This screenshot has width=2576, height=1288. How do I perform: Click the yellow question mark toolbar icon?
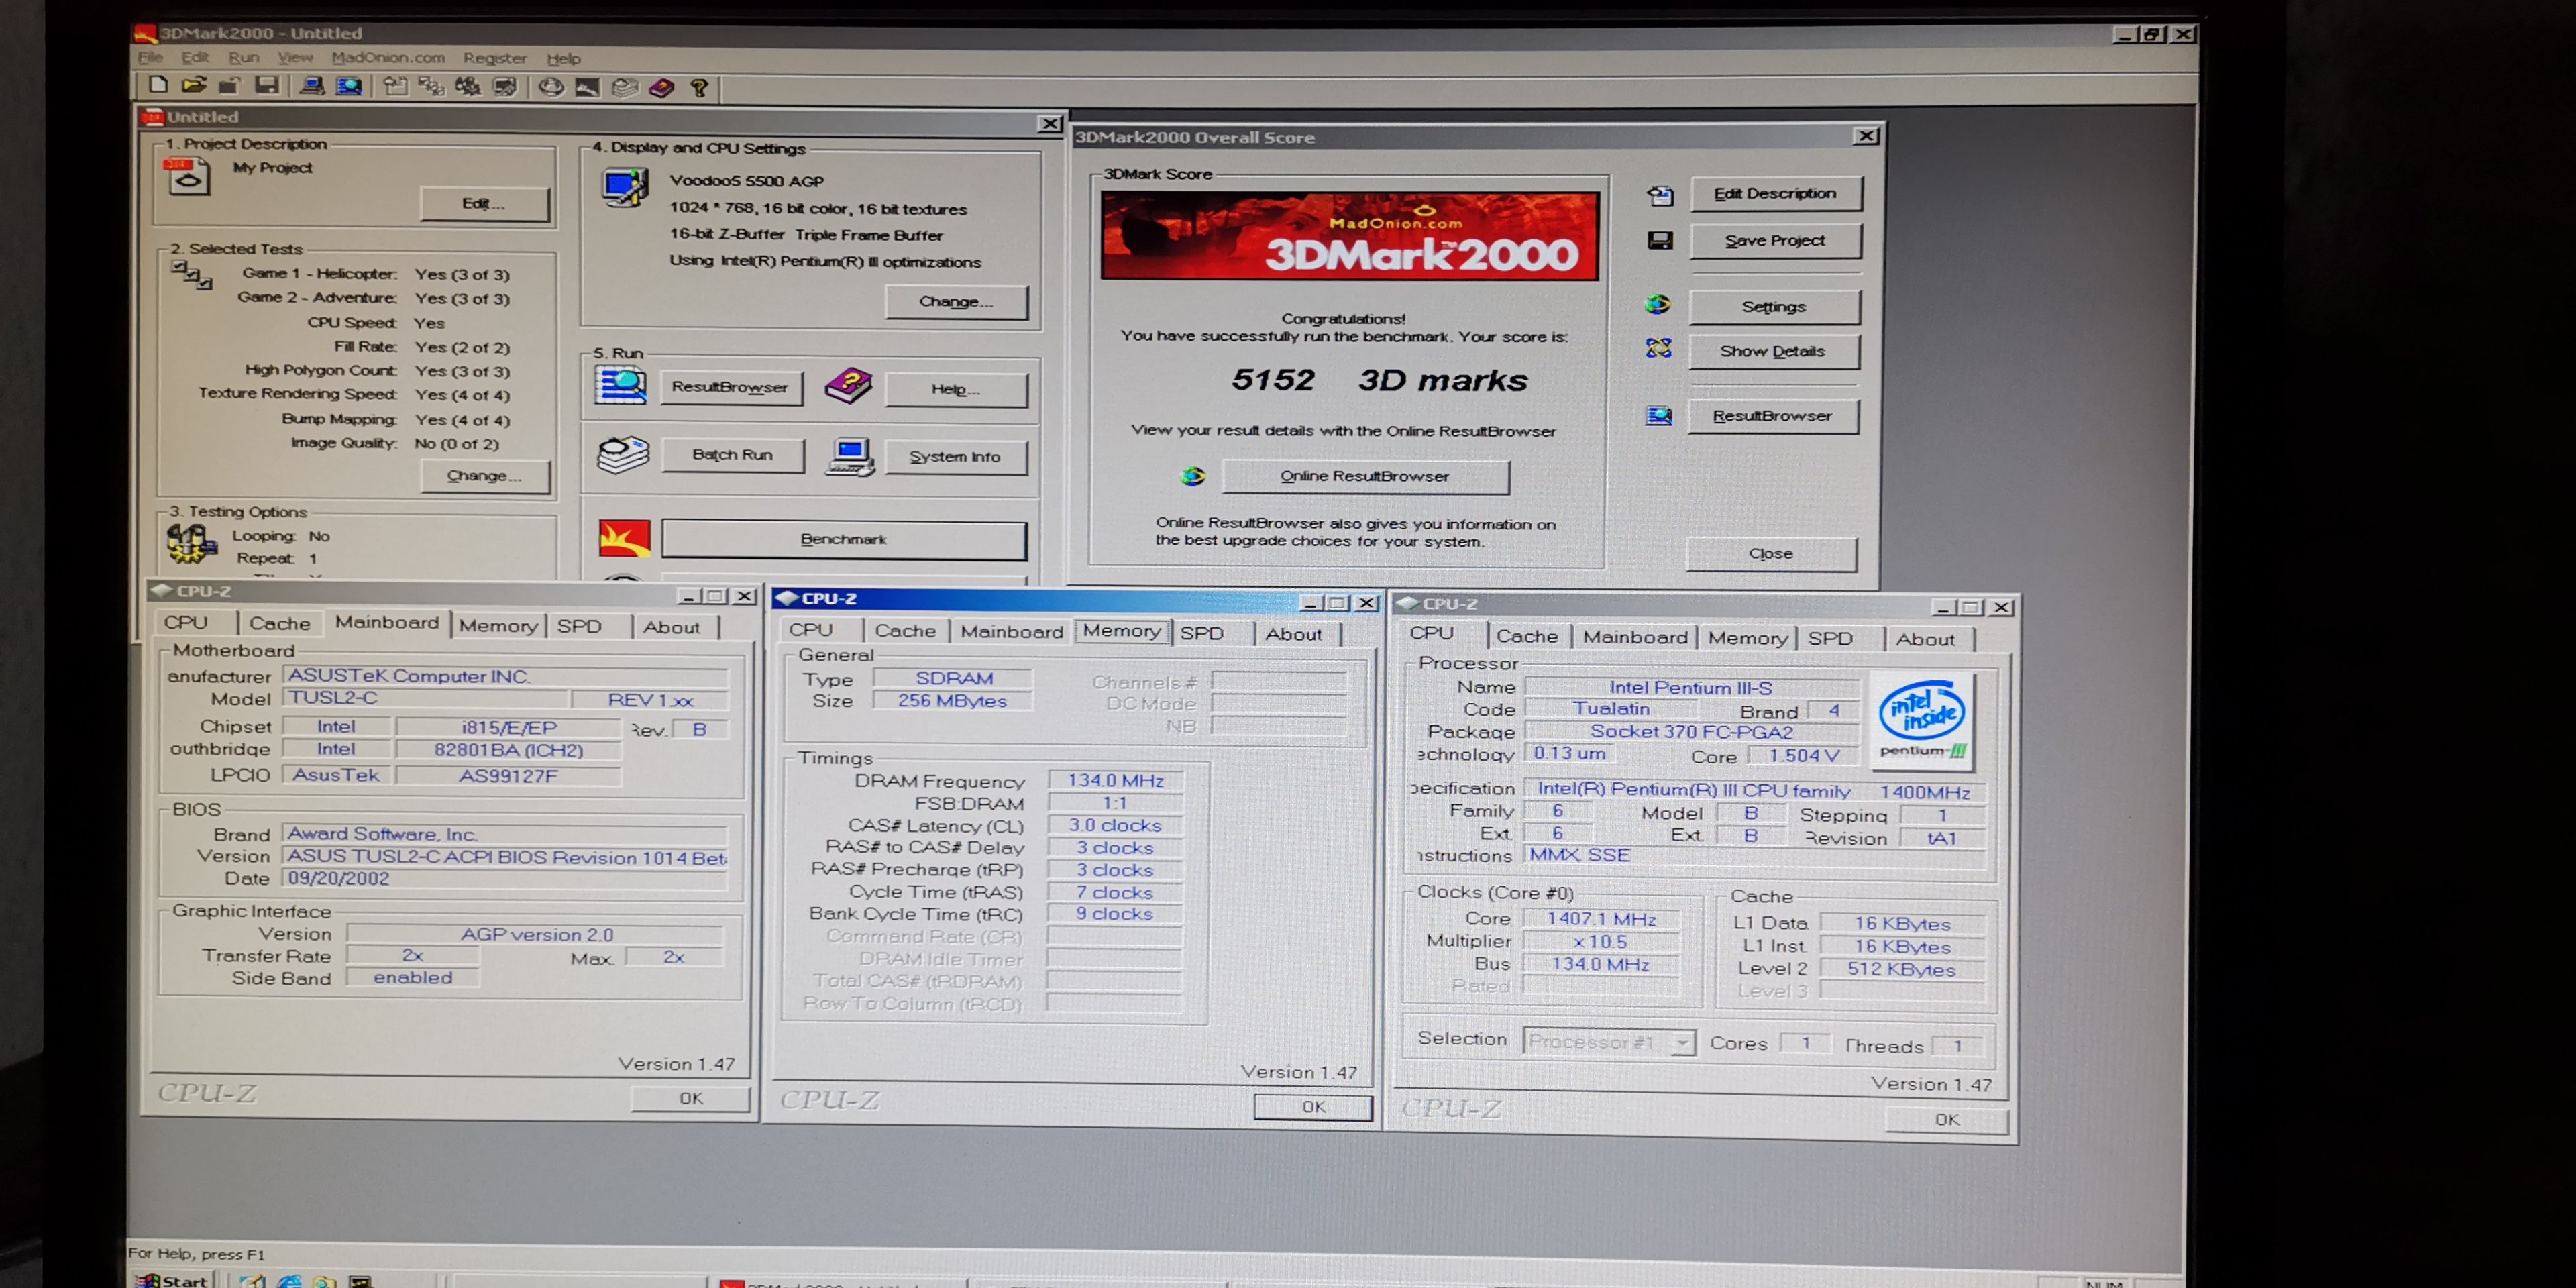click(699, 88)
